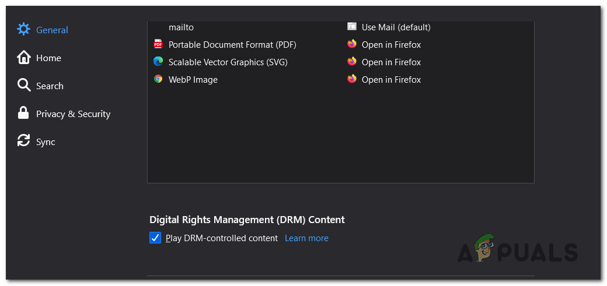
Task: Click the Sync arrows icon
Action: 24,142
